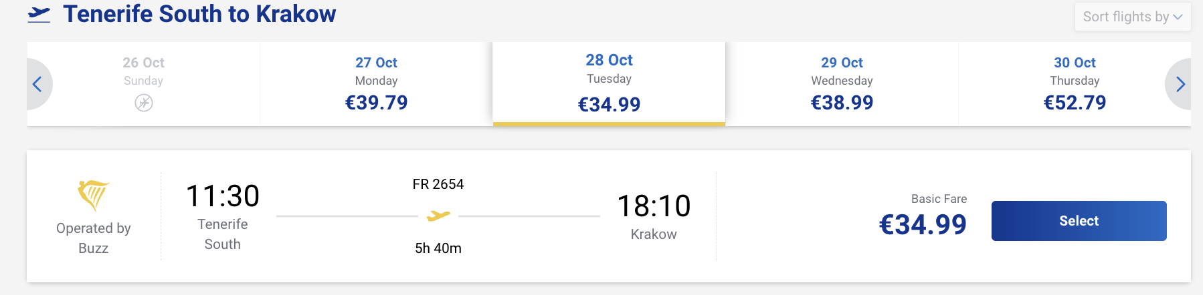Viewport: 1203px width, 295px height.
Task: Show earlier dates with the left arrow
Action: tap(38, 84)
